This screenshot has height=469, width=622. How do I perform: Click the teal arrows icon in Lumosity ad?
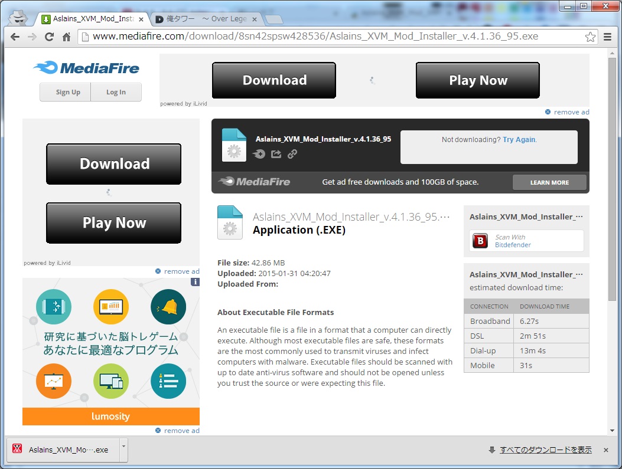pyautogui.click(x=54, y=307)
